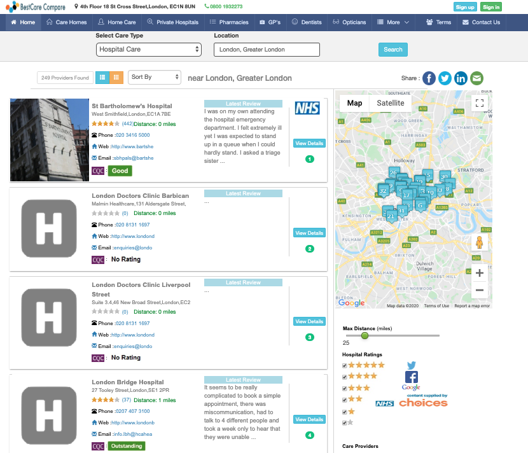Click the Location input field
The height and width of the screenshot is (453, 528).
point(267,50)
